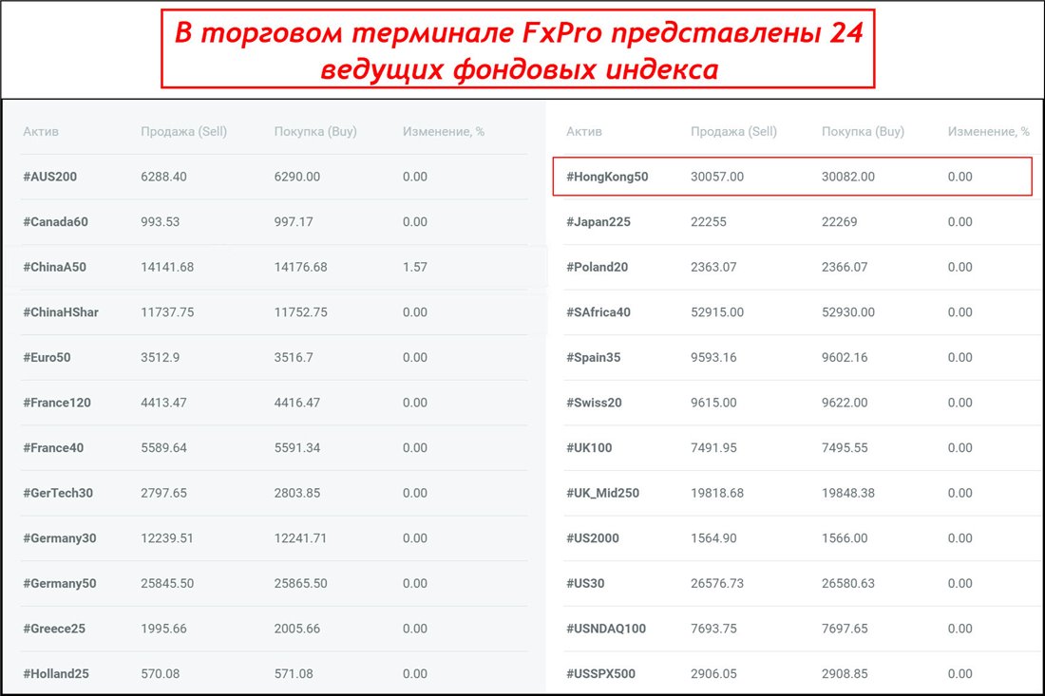Click #AUS200 buy price 6290.00
This screenshot has height=696, width=1045.
pos(296,177)
